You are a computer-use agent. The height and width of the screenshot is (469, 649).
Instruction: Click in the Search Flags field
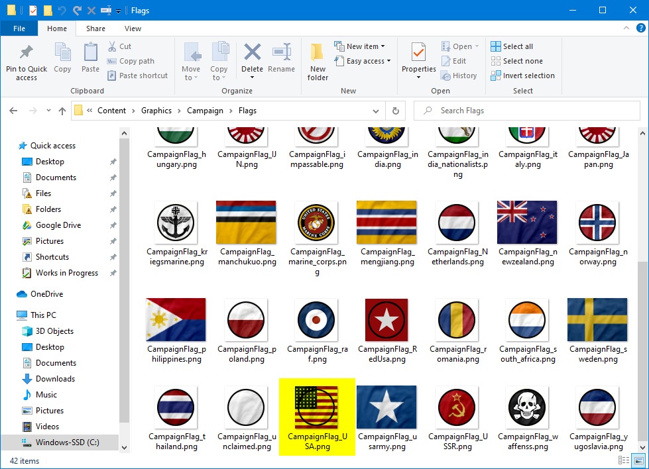click(x=527, y=111)
